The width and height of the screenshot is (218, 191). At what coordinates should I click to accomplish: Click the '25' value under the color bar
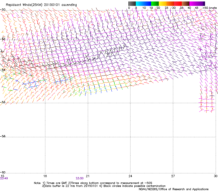pos(166,8)
